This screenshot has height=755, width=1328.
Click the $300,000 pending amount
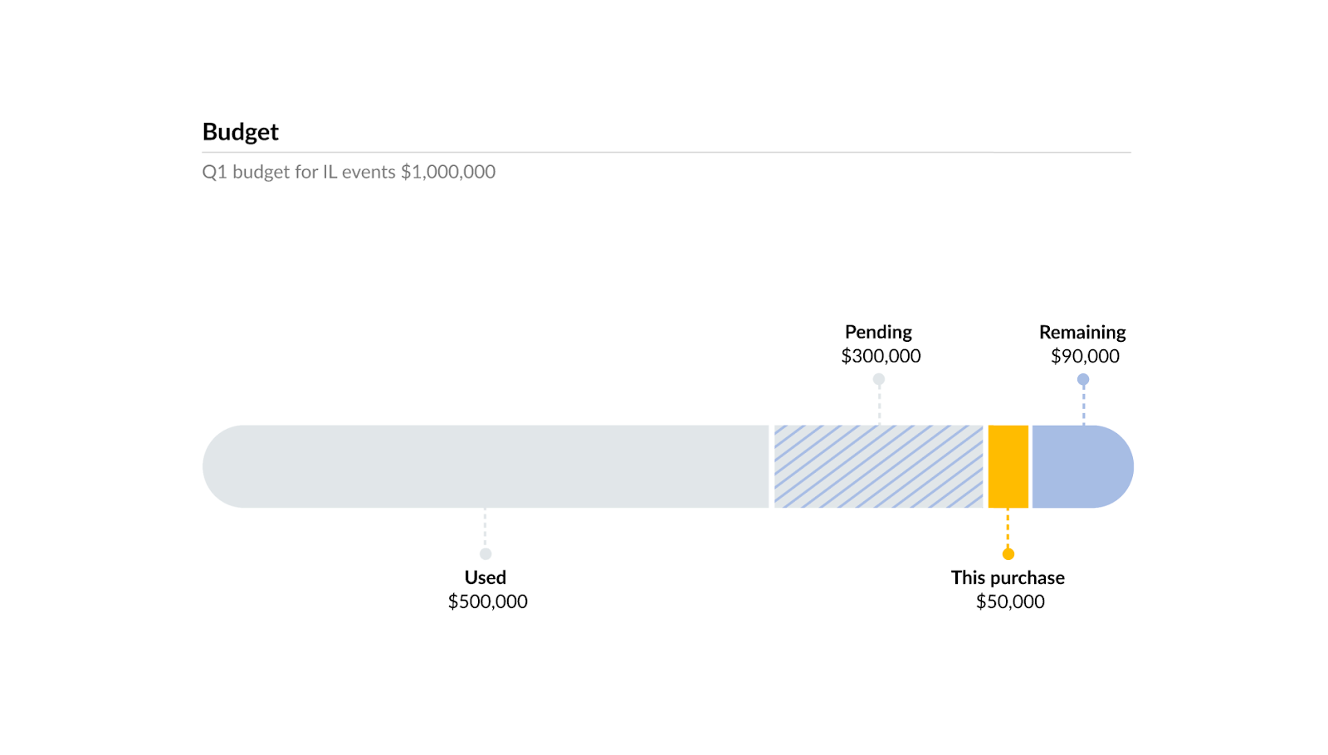(x=881, y=356)
